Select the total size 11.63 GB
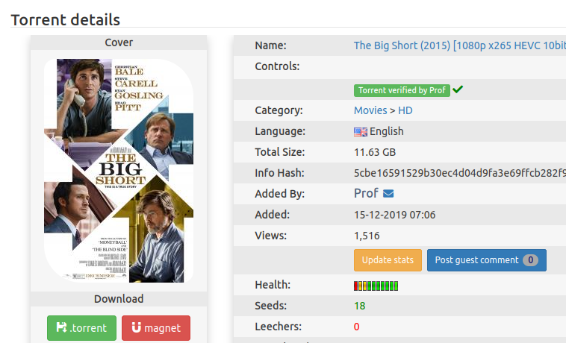 [375, 152]
